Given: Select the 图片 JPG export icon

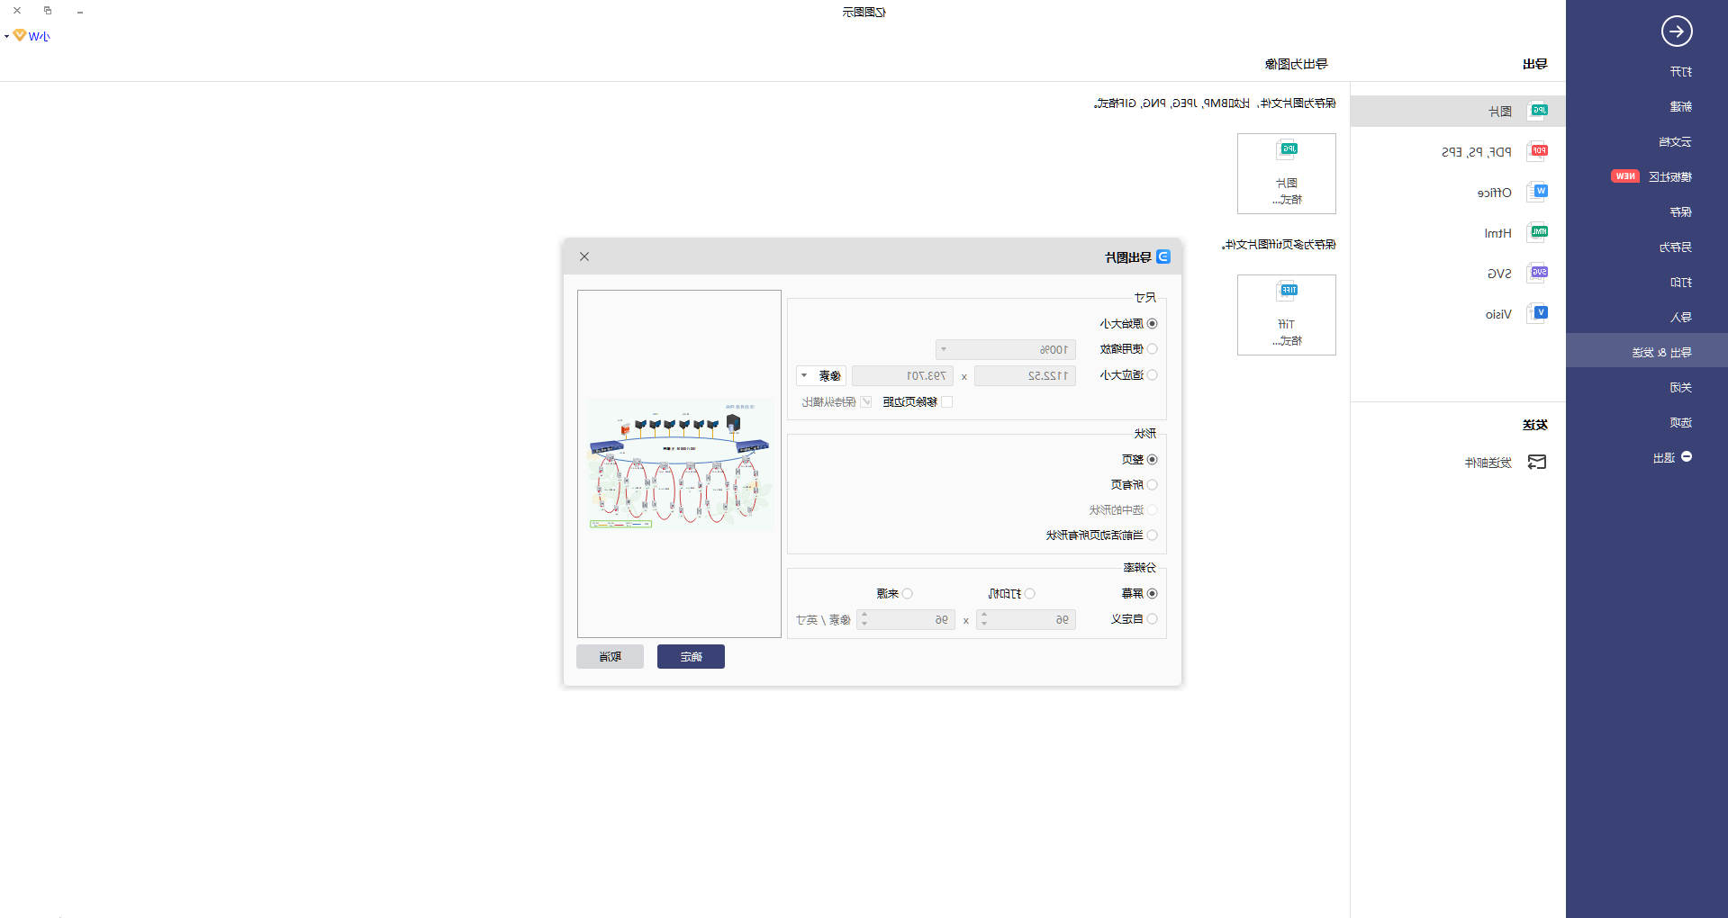Looking at the screenshot, I should coord(1538,111).
